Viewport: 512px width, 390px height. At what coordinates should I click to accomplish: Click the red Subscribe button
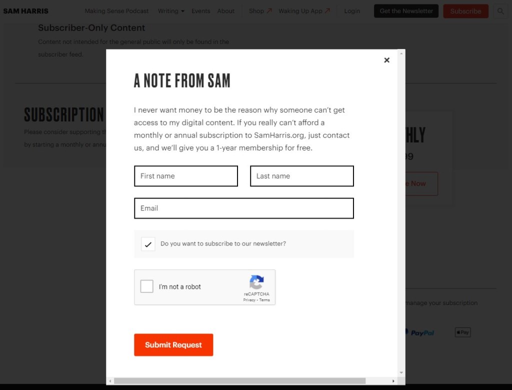465,11
